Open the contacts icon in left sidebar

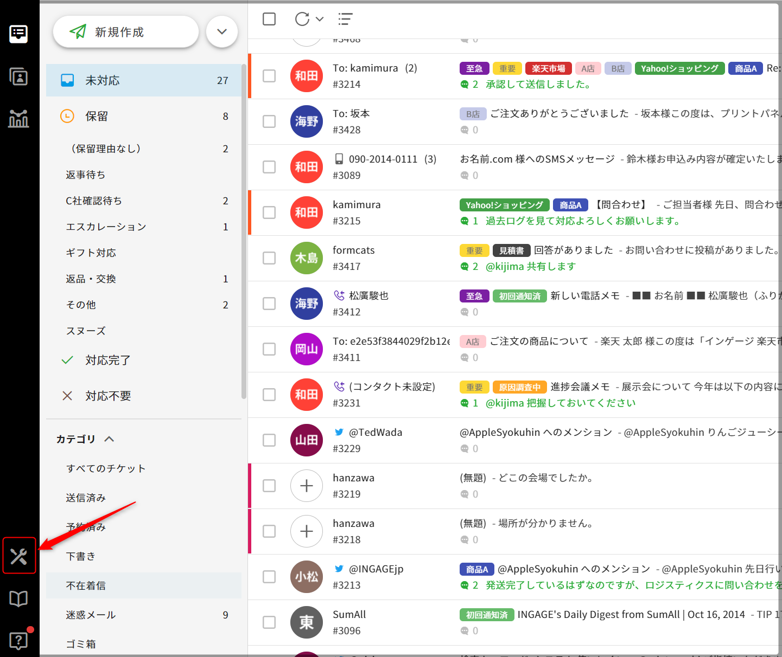click(x=19, y=76)
